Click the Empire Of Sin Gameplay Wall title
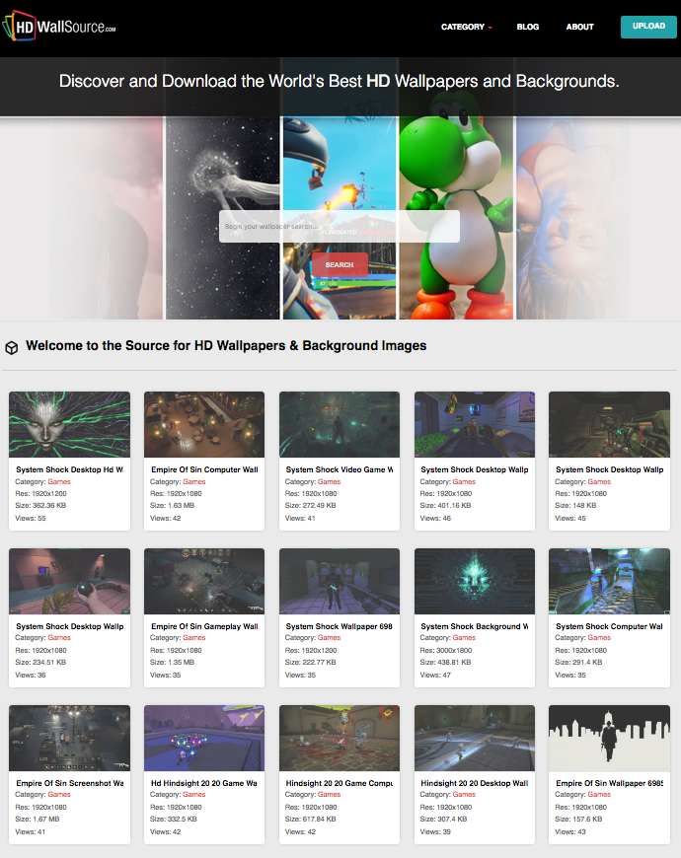The width and height of the screenshot is (681, 858). [x=204, y=626]
